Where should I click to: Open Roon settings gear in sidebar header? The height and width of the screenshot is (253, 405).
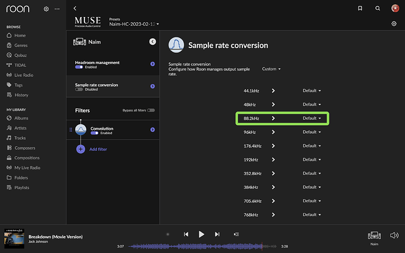click(46, 9)
